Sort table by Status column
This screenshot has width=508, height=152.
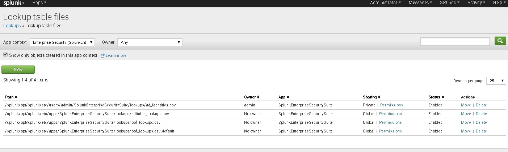click(x=436, y=97)
